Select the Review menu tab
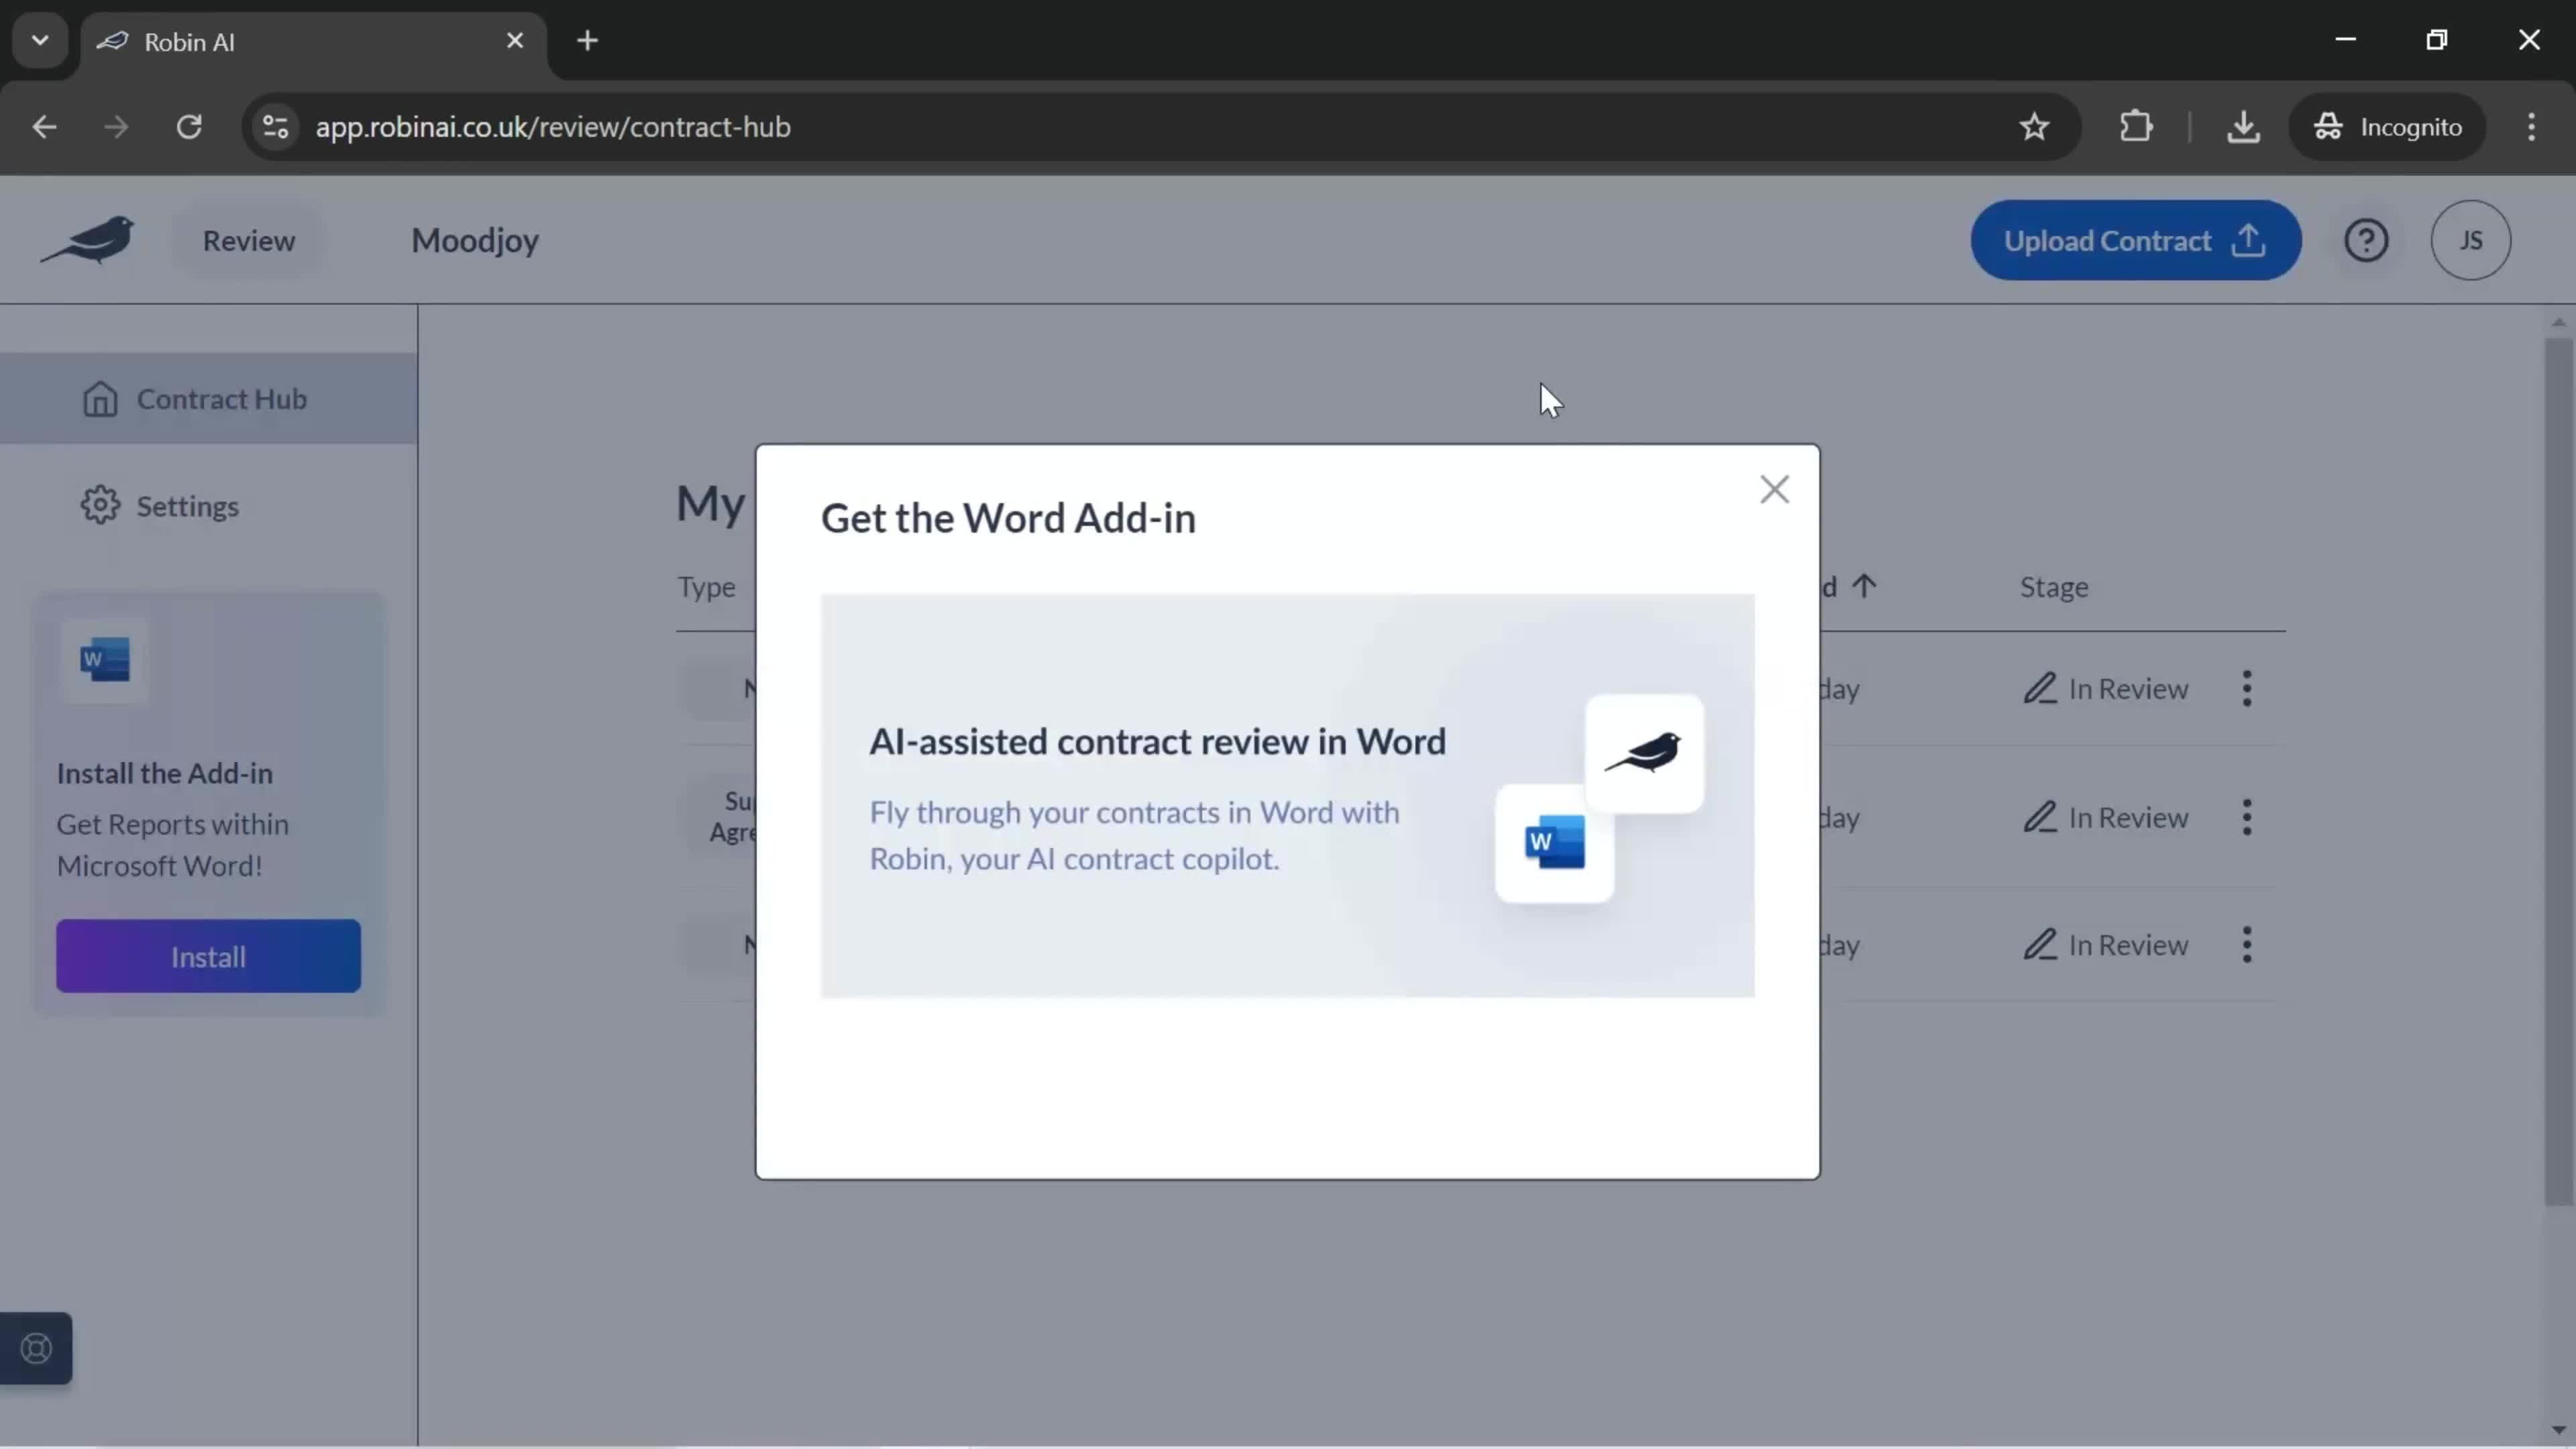The width and height of the screenshot is (2576, 1449). 248,239
